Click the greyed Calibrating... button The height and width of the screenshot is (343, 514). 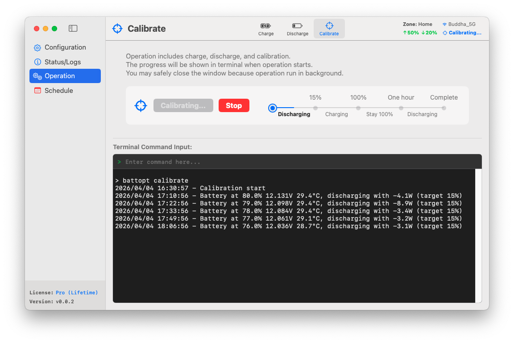tap(183, 106)
